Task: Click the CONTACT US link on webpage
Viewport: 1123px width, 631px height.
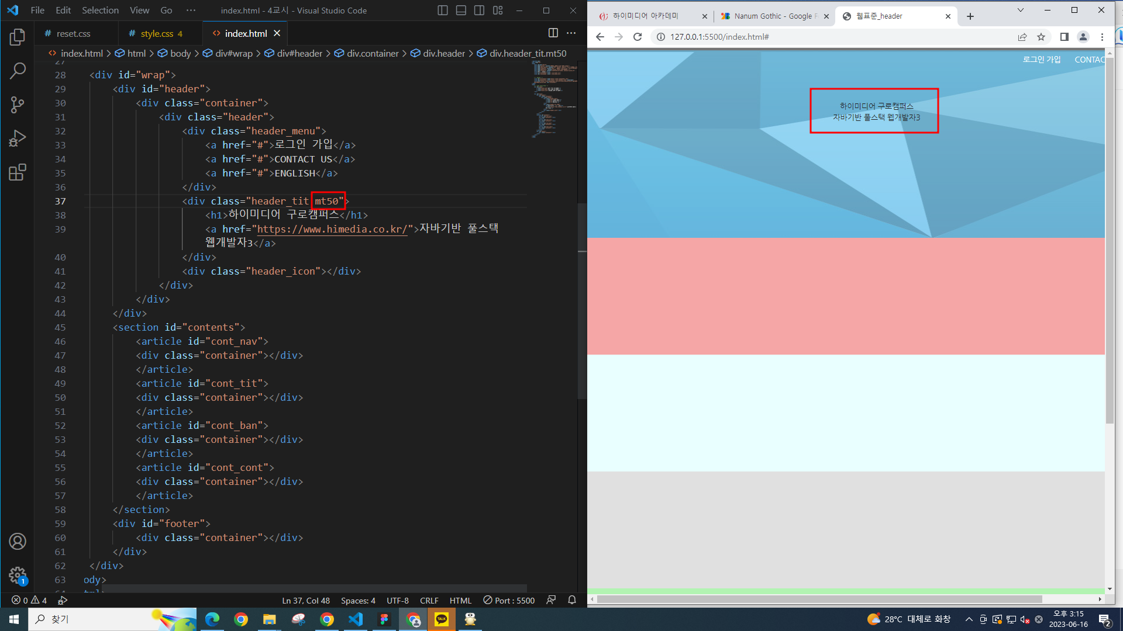Action: [1089, 60]
